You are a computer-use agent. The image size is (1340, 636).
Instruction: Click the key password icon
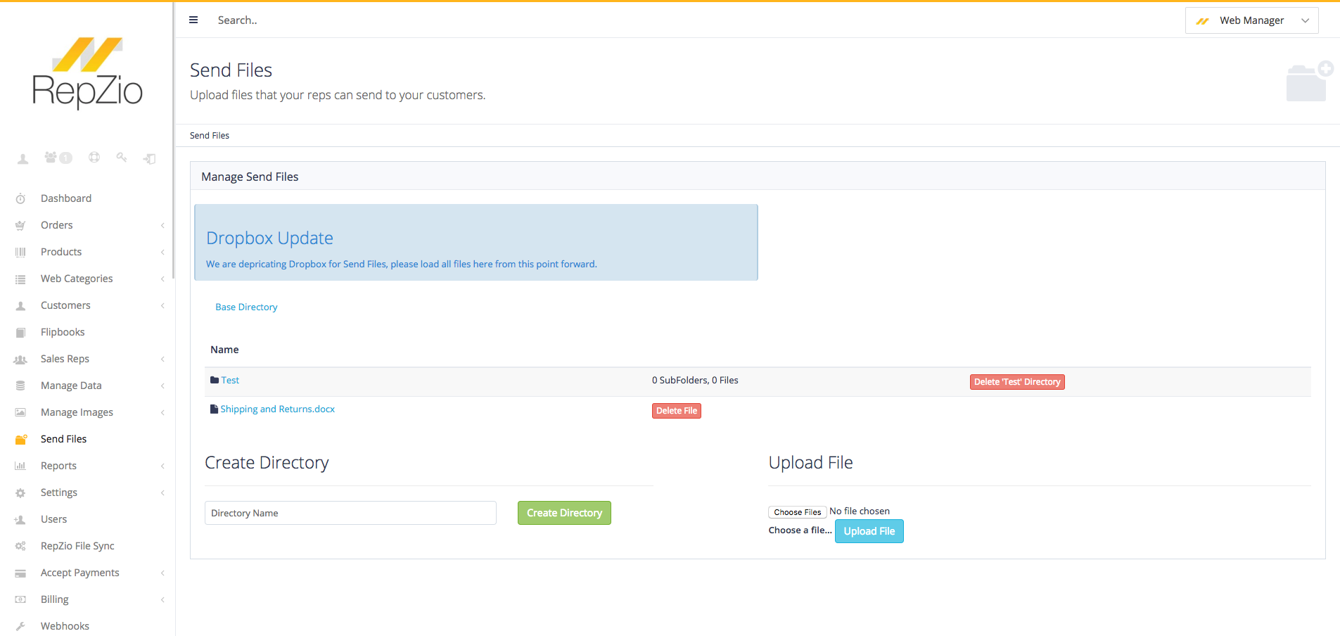click(x=122, y=158)
